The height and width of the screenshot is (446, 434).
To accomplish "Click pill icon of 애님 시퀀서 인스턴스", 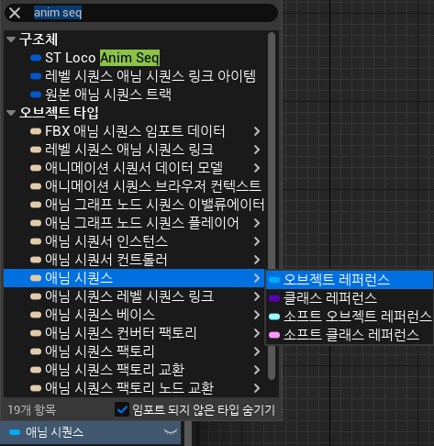I will 36,241.
